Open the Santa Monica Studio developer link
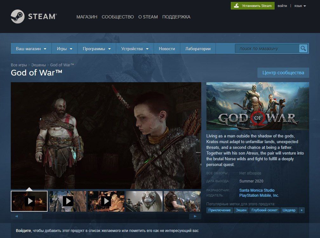 257,190
